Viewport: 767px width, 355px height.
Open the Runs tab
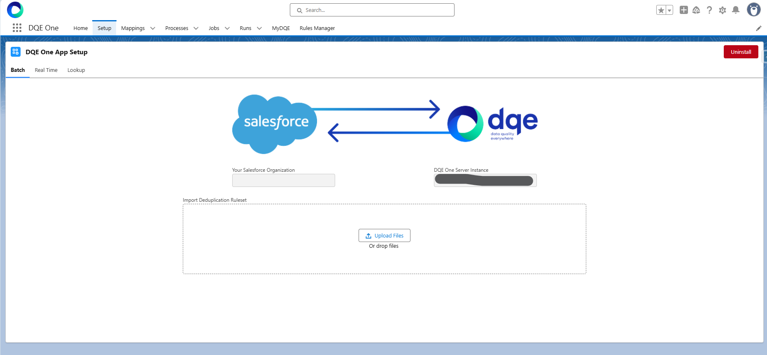coord(245,28)
